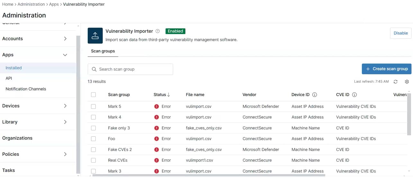The width and height of the screenshot is (413, 185).
Task: Expand the Policies section chevron
Action: pyautogui.click(x=65, y=154)
